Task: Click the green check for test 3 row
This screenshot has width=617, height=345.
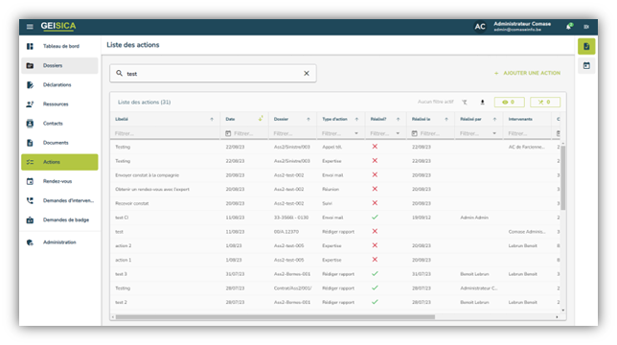Action: click(375, 274)
